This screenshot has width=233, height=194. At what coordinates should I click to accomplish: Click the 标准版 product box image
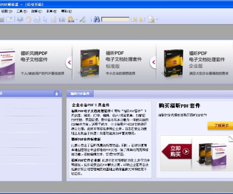tap(89, 63)
